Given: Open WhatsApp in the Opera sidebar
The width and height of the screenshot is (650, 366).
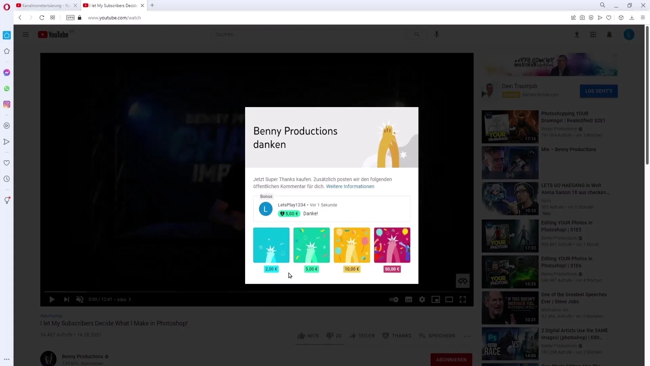Looking at the screenshot, I should point(7,88).
